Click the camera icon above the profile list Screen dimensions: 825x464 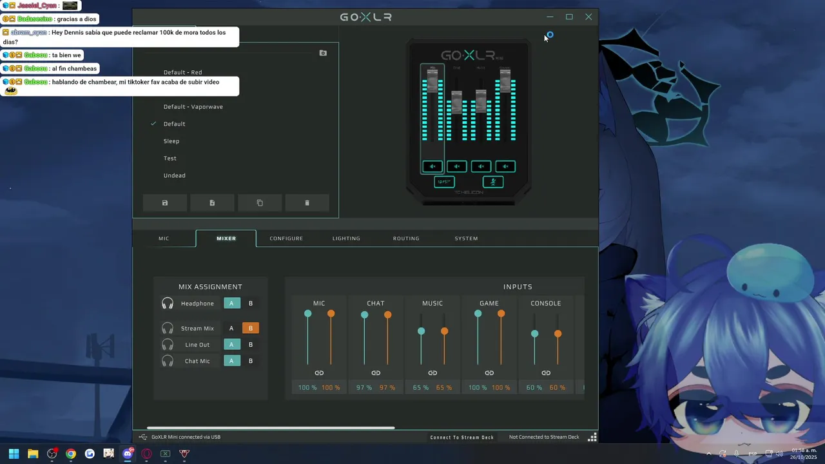pyautogui.click(x=323, y=53)
